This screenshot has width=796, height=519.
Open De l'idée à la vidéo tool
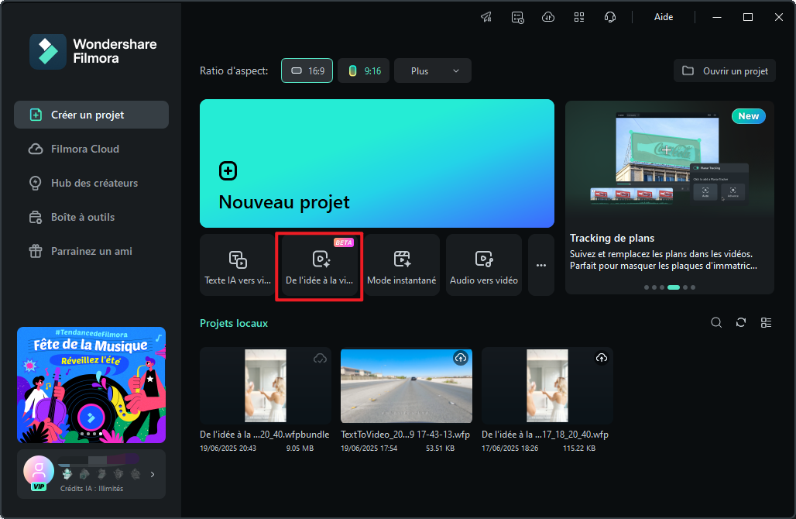[319, 265]
